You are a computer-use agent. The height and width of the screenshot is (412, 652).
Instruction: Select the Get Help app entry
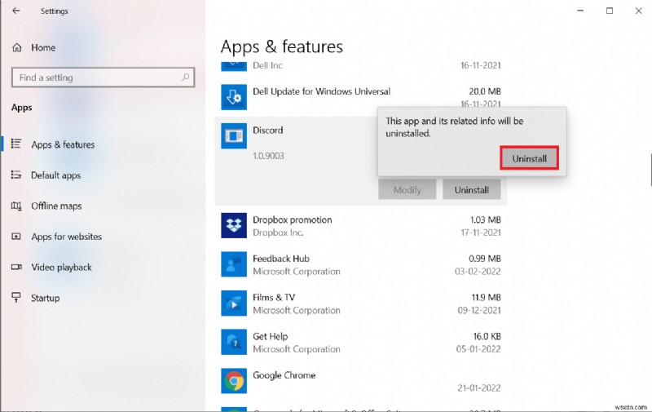point(361,342)
